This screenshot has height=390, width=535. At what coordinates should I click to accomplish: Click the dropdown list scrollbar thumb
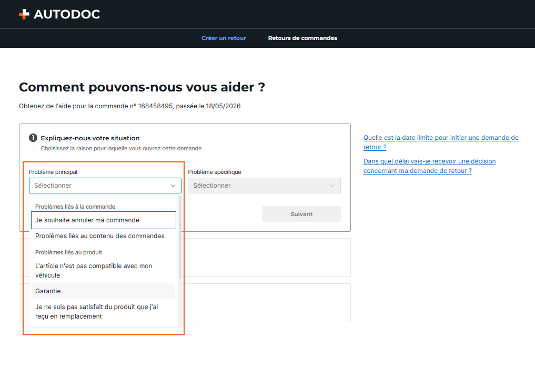point(180,237)
